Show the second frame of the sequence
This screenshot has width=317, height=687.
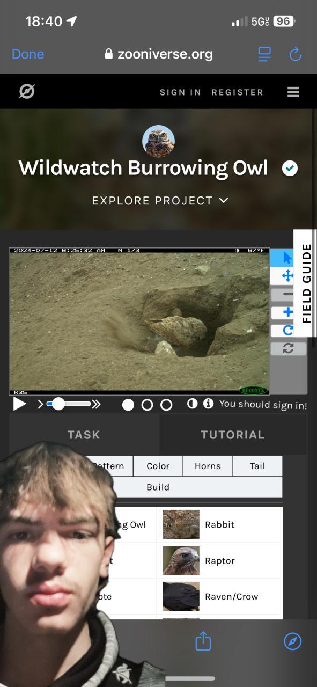[148, 405]
